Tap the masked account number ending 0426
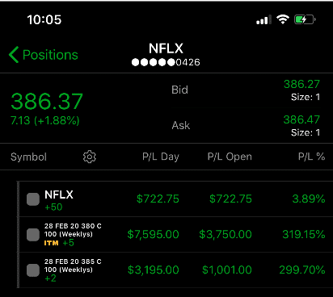 tap(166, 62)
